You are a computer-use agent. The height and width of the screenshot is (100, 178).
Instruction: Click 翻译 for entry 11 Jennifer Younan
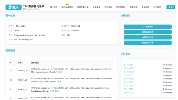[x=60, y=72]
